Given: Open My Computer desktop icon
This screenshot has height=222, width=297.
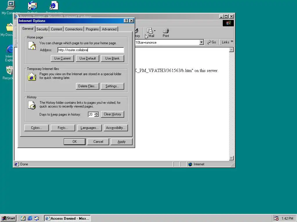Looking at the screenshot, I should click(x=11, y=5).
